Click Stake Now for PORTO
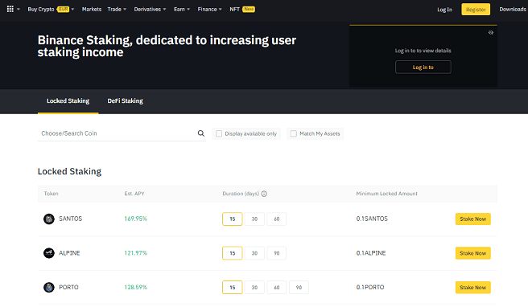The image size is (528, 307). click(473, 288)
